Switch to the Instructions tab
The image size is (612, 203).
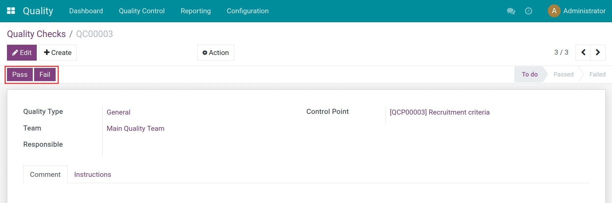[x=92, y=175]
